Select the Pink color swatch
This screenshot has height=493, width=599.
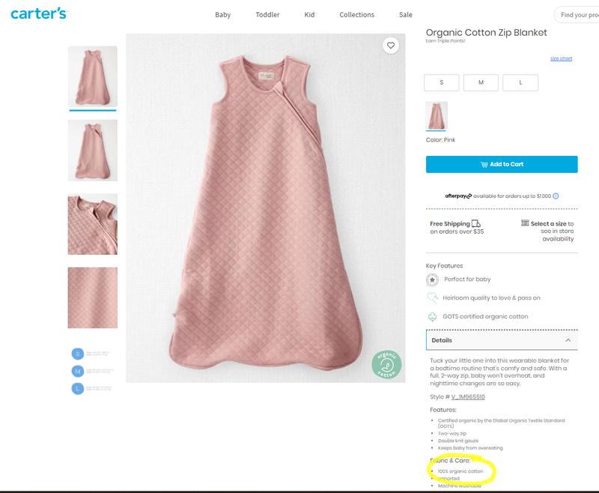437,116
